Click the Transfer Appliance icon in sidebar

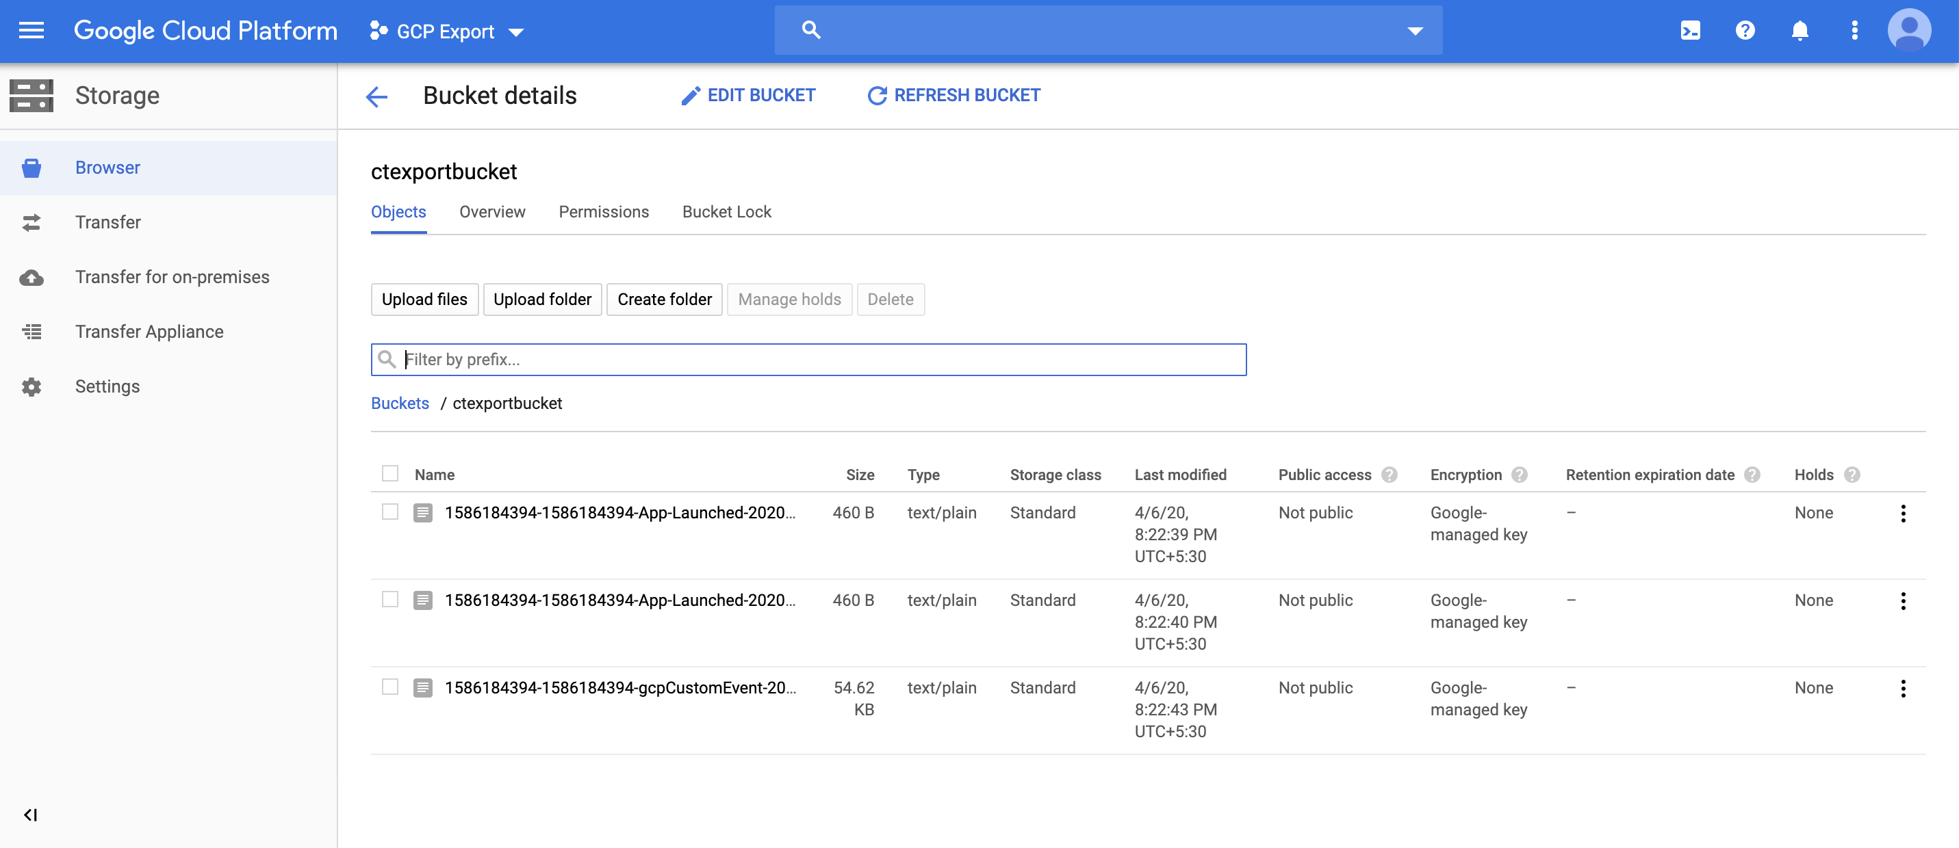coord(31,332)
